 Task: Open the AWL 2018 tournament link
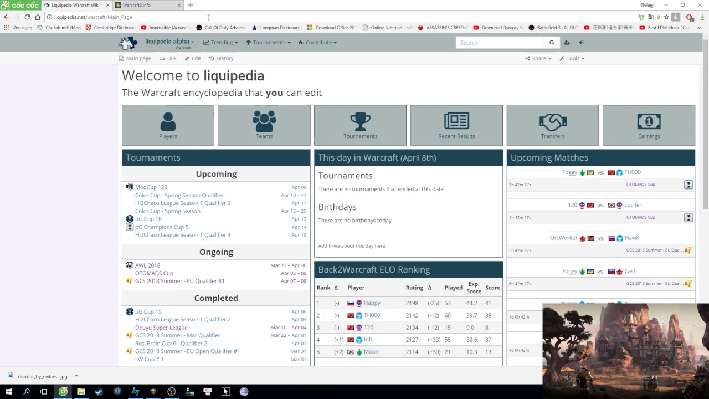pos(147,265)
